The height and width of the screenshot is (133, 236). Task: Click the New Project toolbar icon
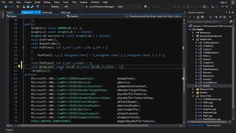18,7
